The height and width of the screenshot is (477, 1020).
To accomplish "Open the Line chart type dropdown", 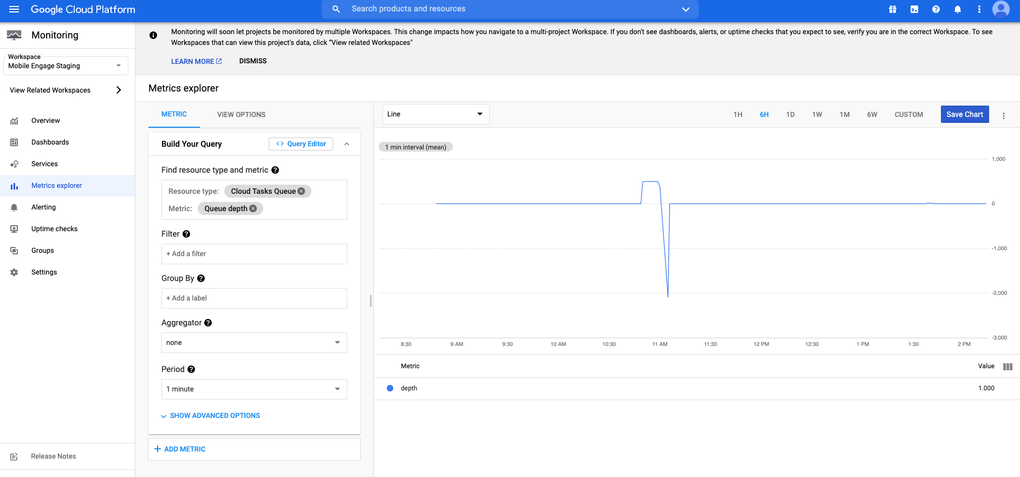I will click(436, 114).
